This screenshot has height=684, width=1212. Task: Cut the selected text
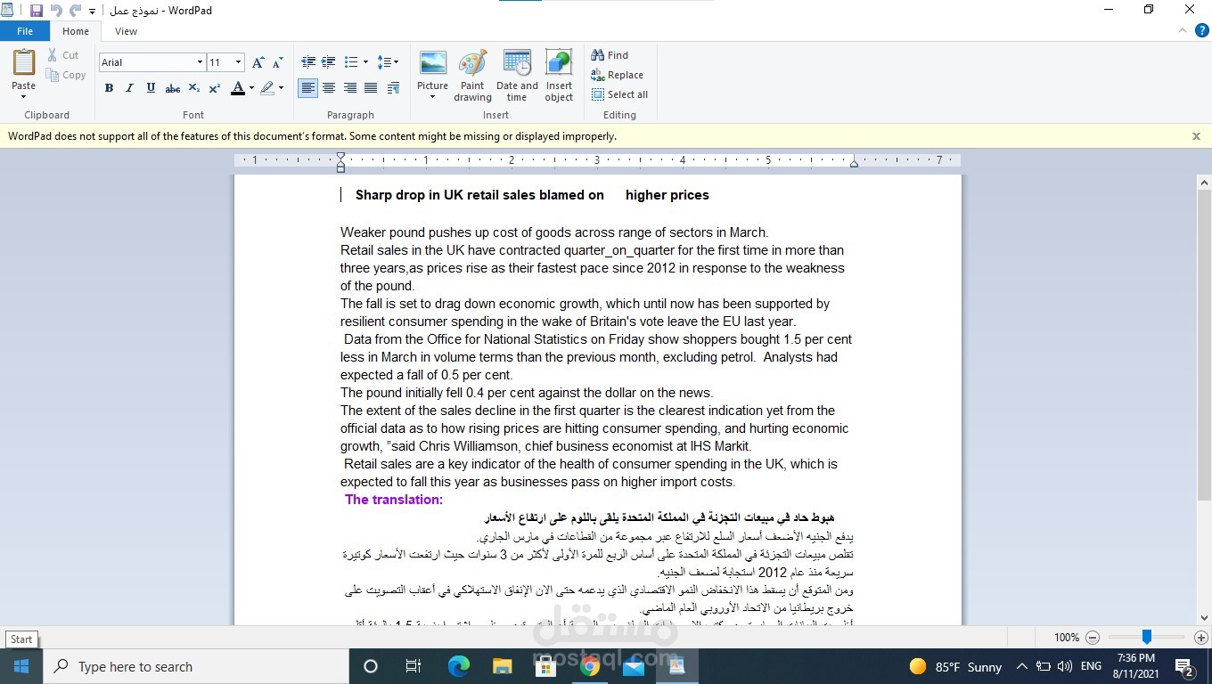[63, 55]
